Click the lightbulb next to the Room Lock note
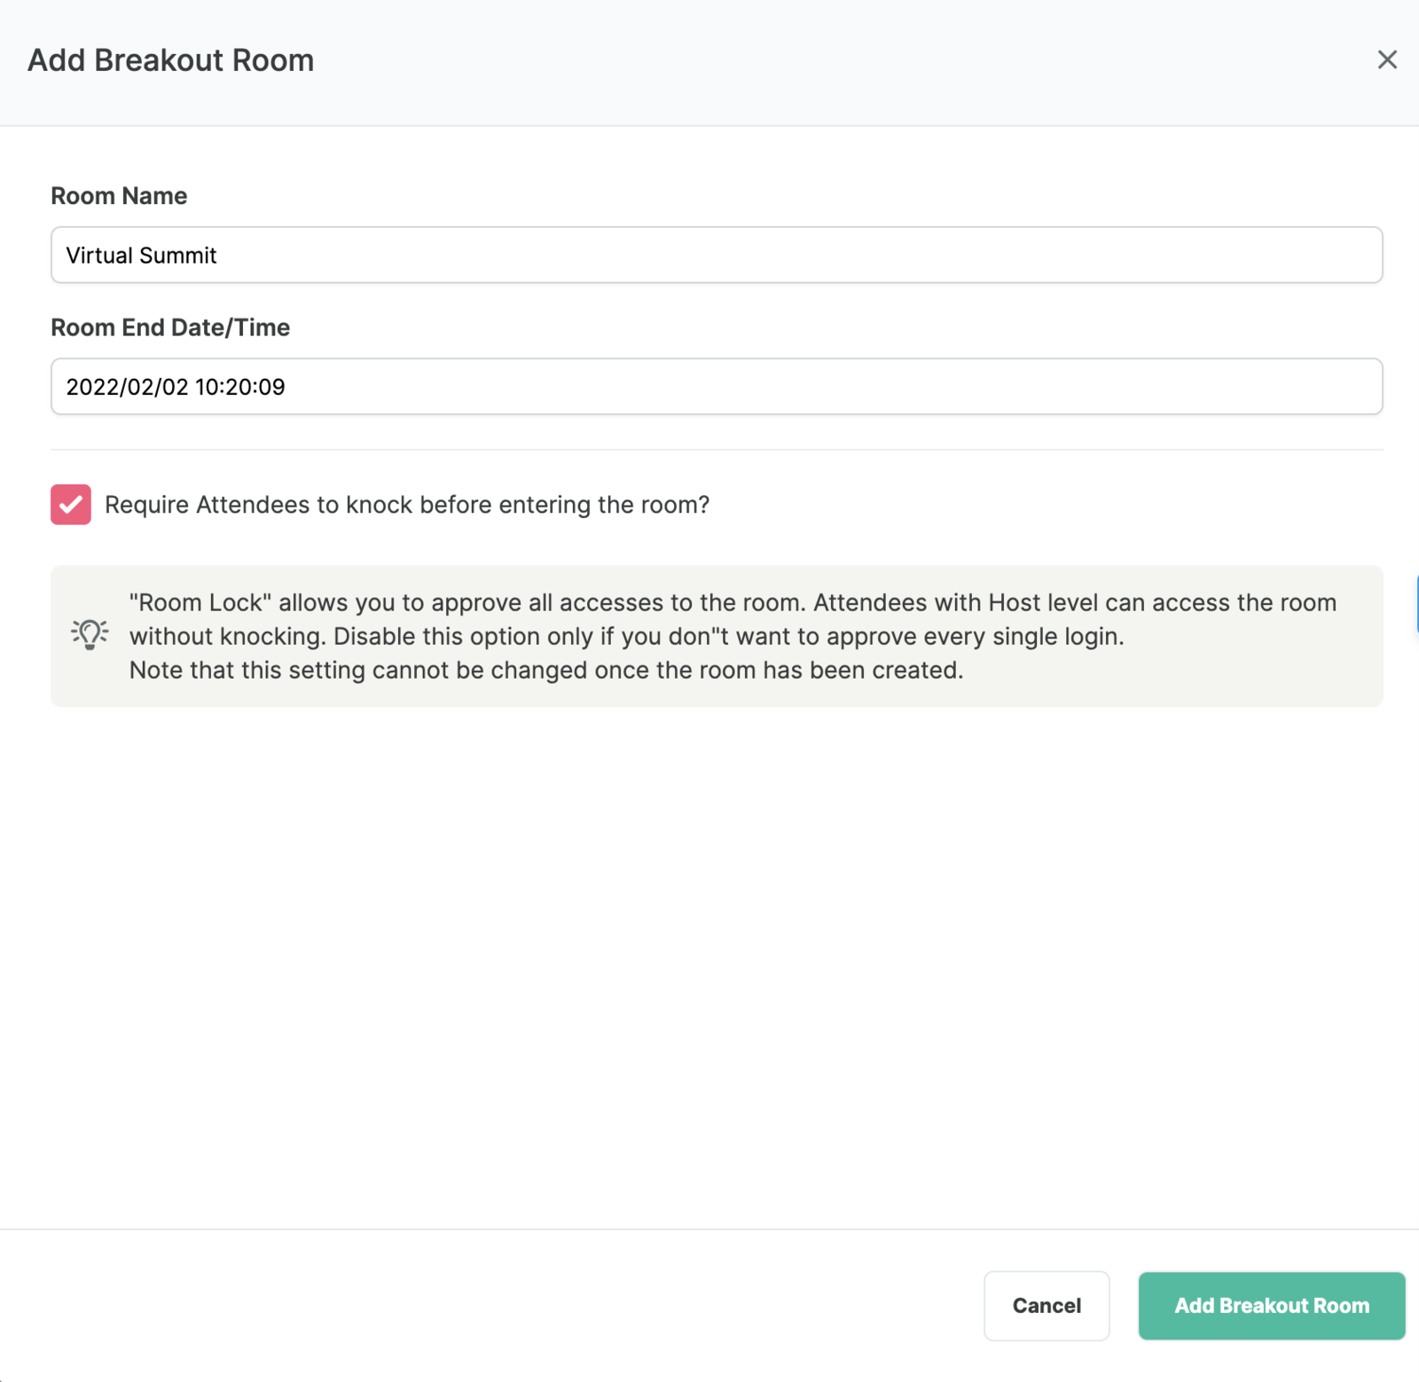Viewport: 1419px width, 1382px height. [x=89, y=635]
